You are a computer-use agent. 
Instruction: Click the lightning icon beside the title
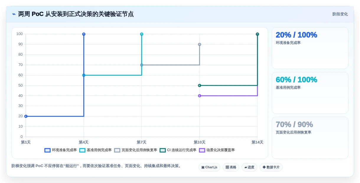pyautogui.click(x=14, y=14)
